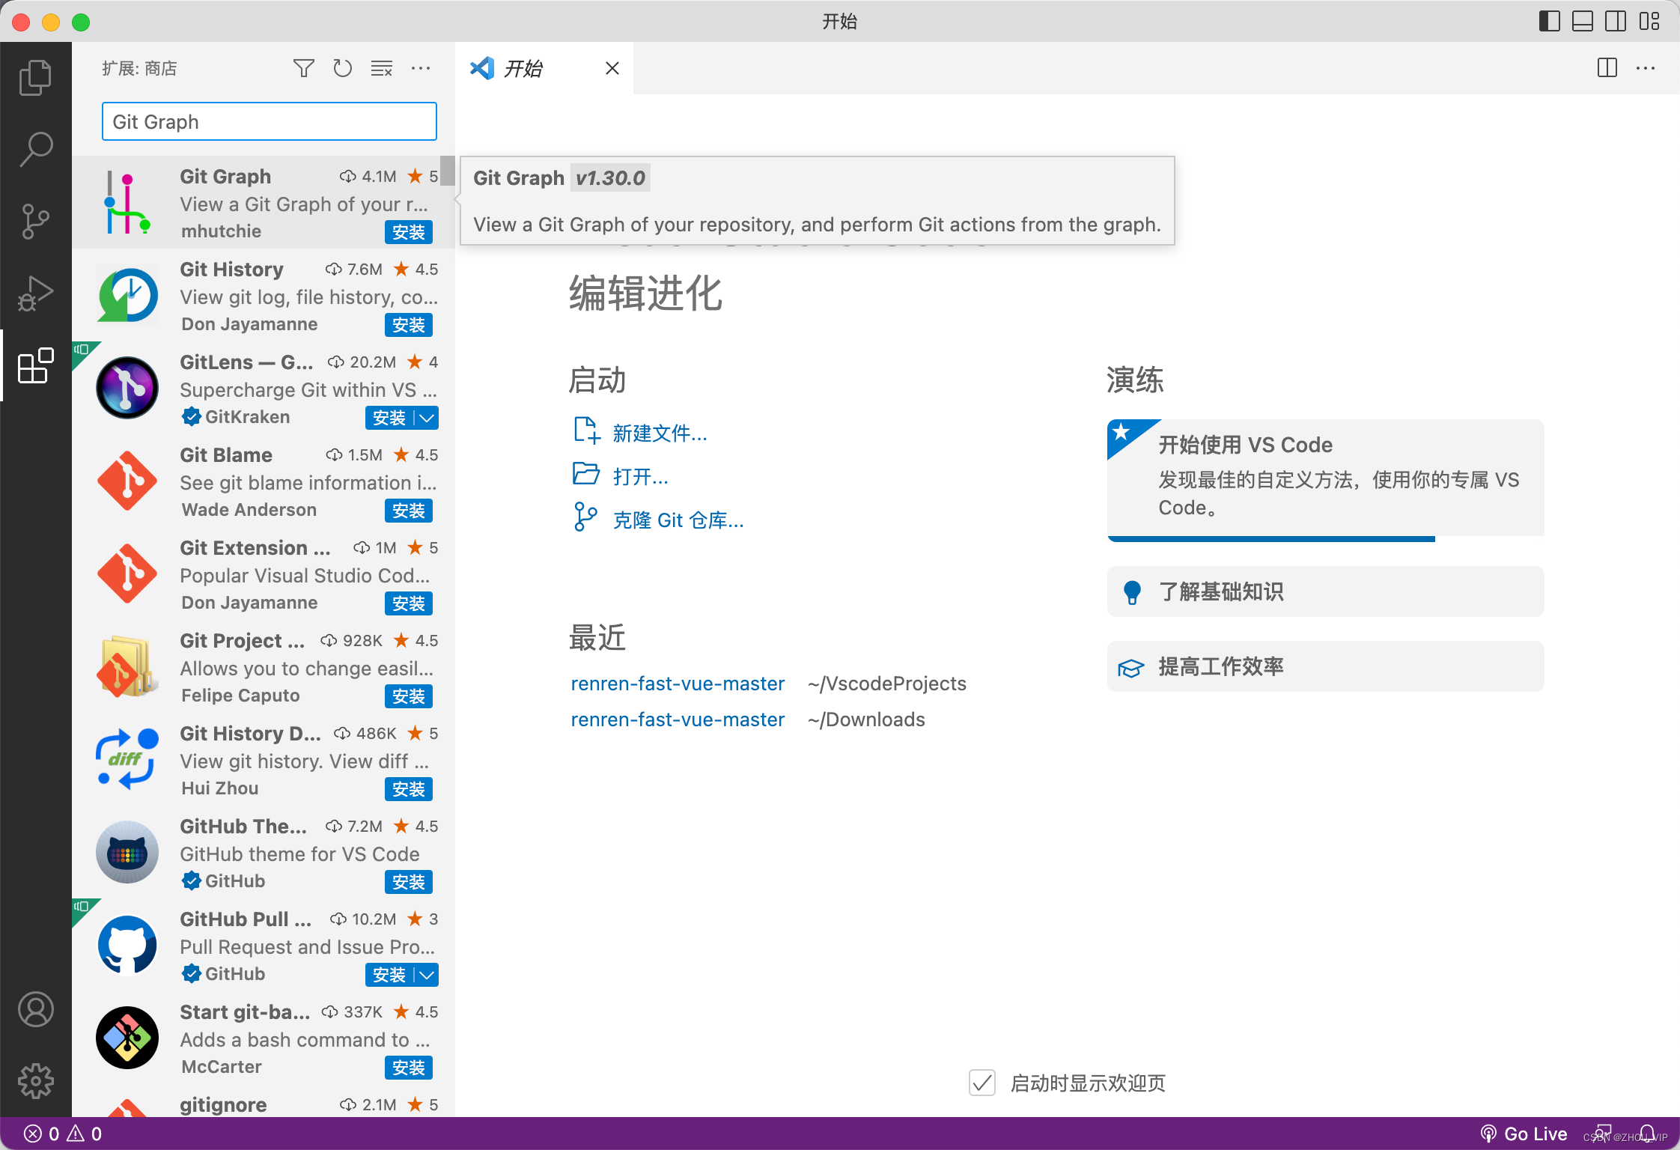Expand GitLens install dropdown arrow
The width and height of the screenshot is (1680, 1150).
tap(427, 418)
